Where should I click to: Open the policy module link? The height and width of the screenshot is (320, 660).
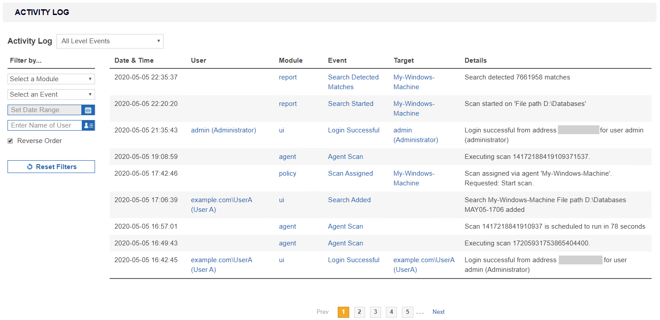coord(287,173)
